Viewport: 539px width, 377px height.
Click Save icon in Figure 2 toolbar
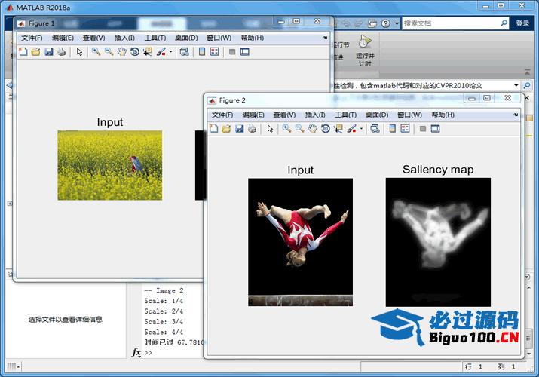239,129
